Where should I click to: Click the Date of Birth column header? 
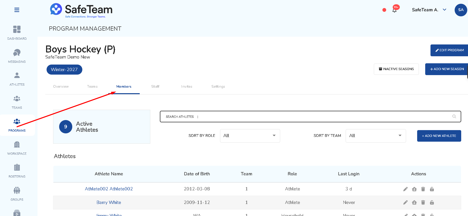(x=197, y=174)
